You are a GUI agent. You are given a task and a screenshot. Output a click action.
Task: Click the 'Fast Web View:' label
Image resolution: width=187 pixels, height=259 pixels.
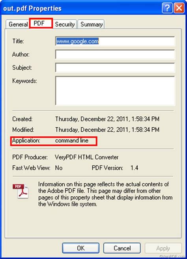[x=31, y=168]
